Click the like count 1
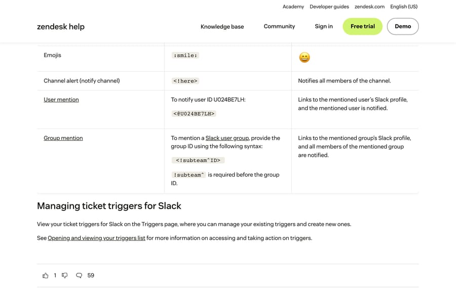This screenshot has height=292, width=456. [x=55, y=275]
